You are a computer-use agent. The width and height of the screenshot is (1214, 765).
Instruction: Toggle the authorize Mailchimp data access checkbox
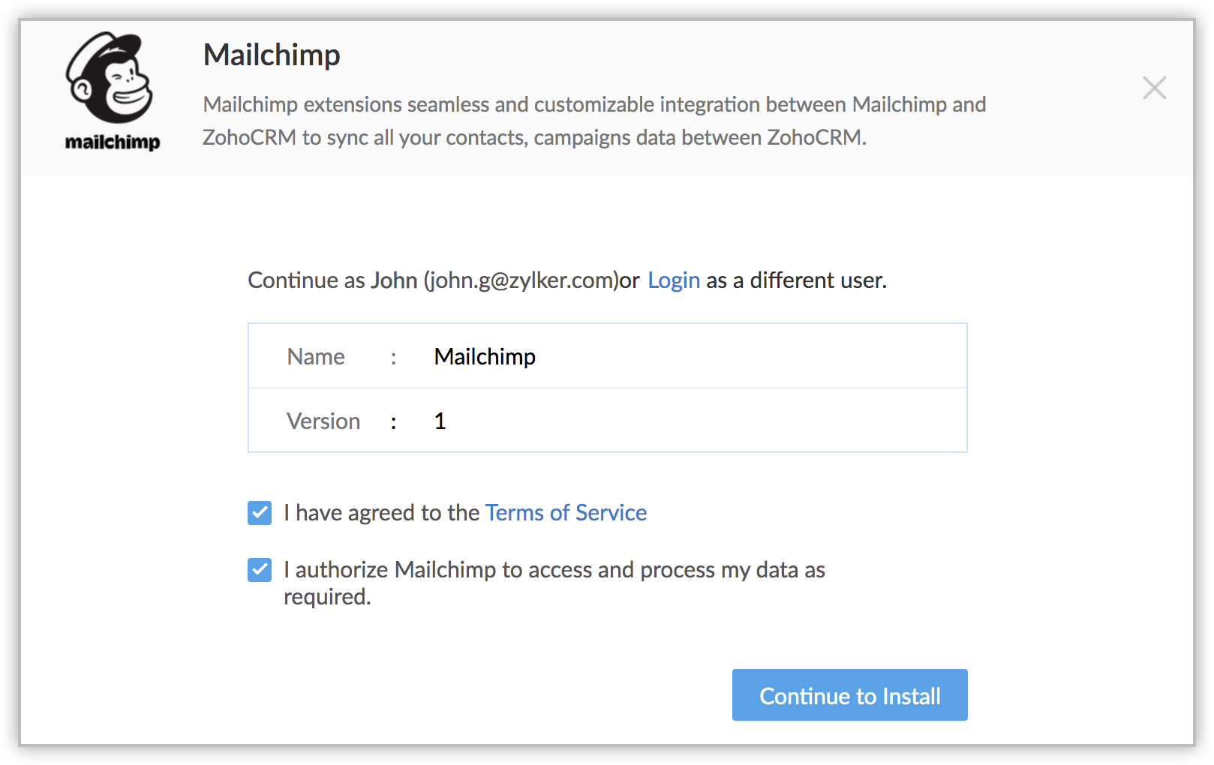(x=260, y=570)
